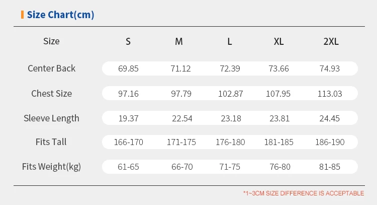Viewport: 377px width, 205px height.
Task: Click the Sleeve Length row label
Action: [51, 118]
